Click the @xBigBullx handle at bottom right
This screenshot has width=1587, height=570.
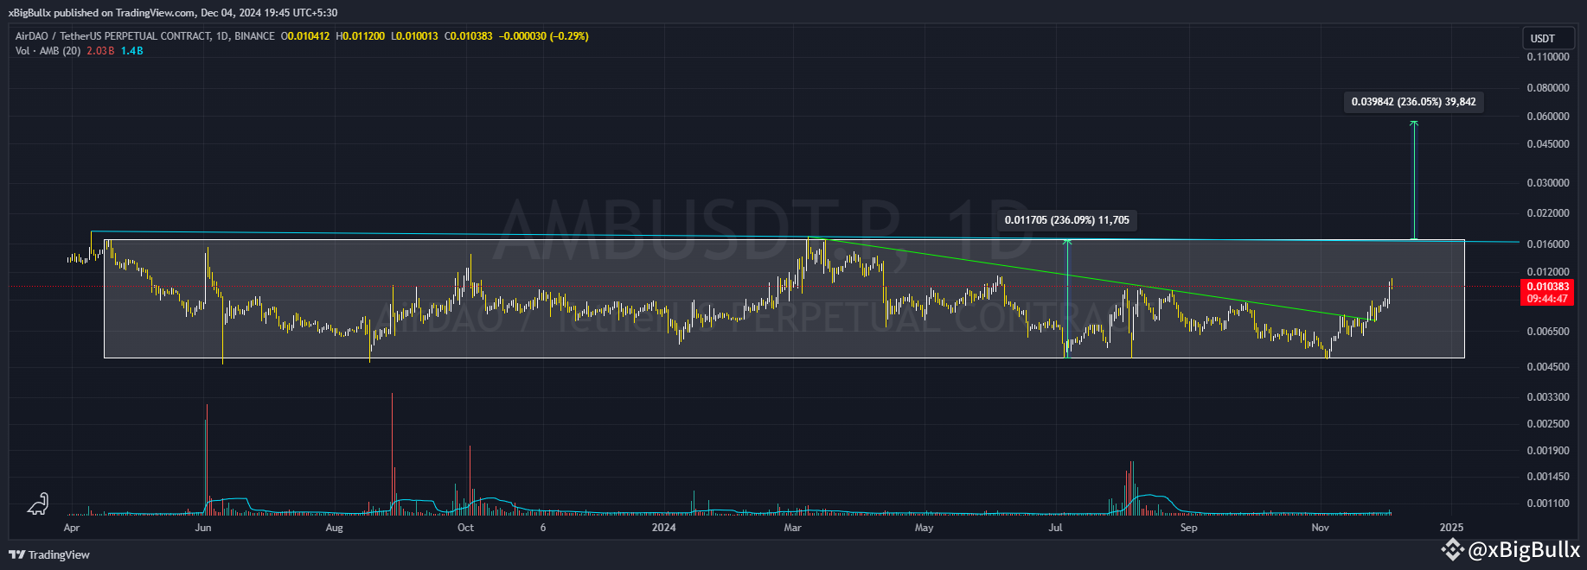[1524, 549]
